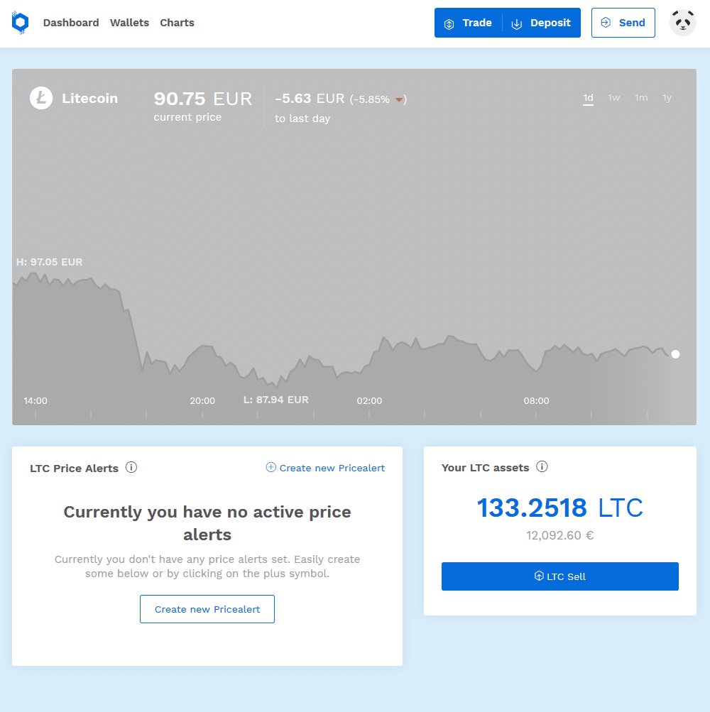Click the Litecoin title text

pos(90,98)
